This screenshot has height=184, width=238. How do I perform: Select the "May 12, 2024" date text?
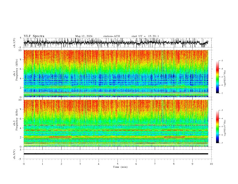pos(84,36)
